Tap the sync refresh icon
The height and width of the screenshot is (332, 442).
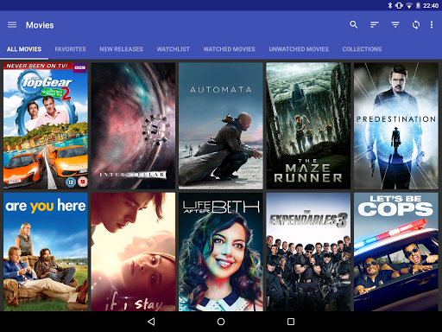click(x=416, y=25)
